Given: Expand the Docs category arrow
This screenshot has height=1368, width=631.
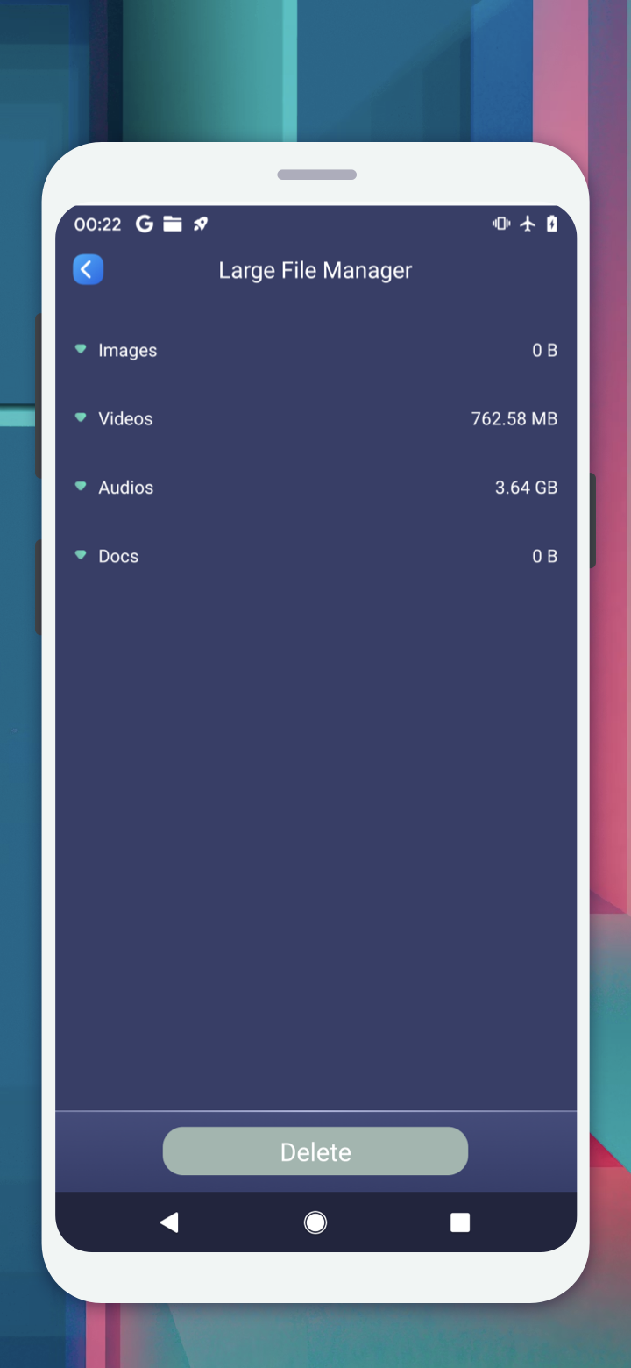Looking at the screenshot, I should point(81,555).
